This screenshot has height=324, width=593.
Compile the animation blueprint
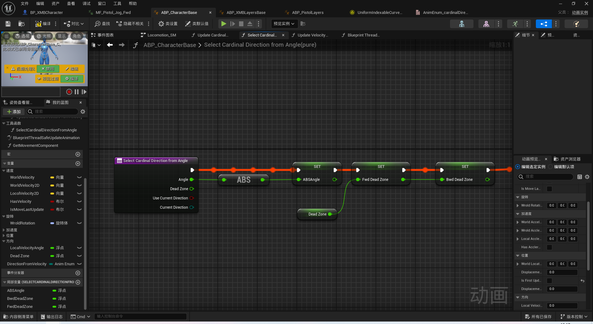(x=43, y=24)
